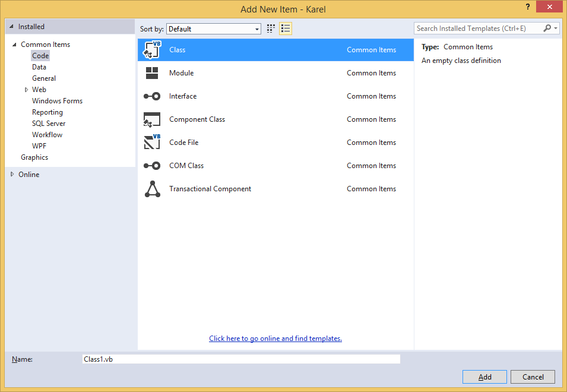Click here to go online and find templates
Image resolution: width=567 pixels, height=392 pixels.
pos(275,338)
